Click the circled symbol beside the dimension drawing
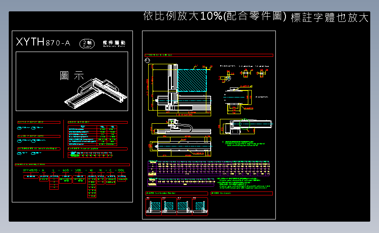The width and height of the screenshot is (379, 233). [147, 60]
